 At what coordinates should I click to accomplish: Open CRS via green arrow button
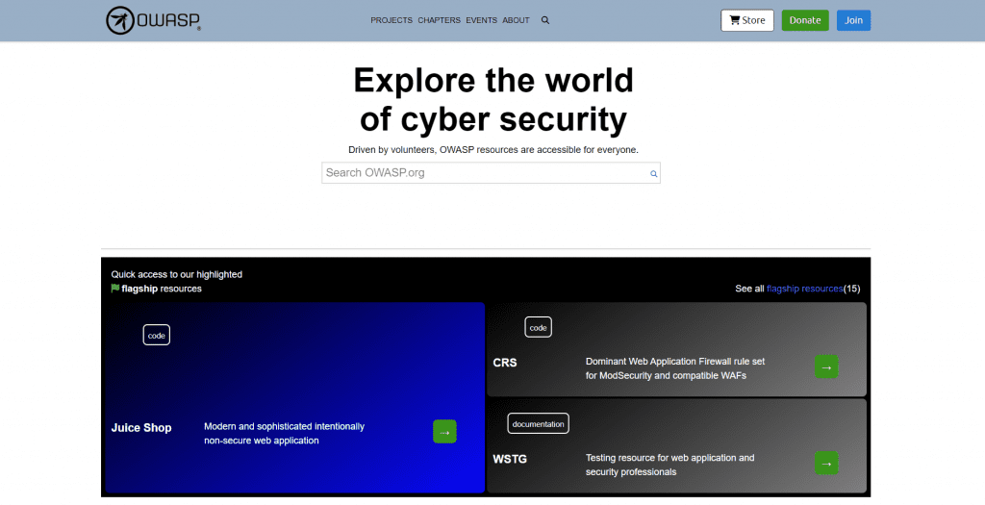click(x=826, y=366)
